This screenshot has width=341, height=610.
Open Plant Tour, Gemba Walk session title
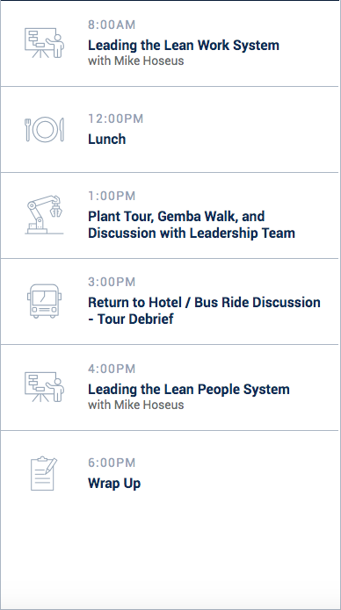tap(192, 225)
